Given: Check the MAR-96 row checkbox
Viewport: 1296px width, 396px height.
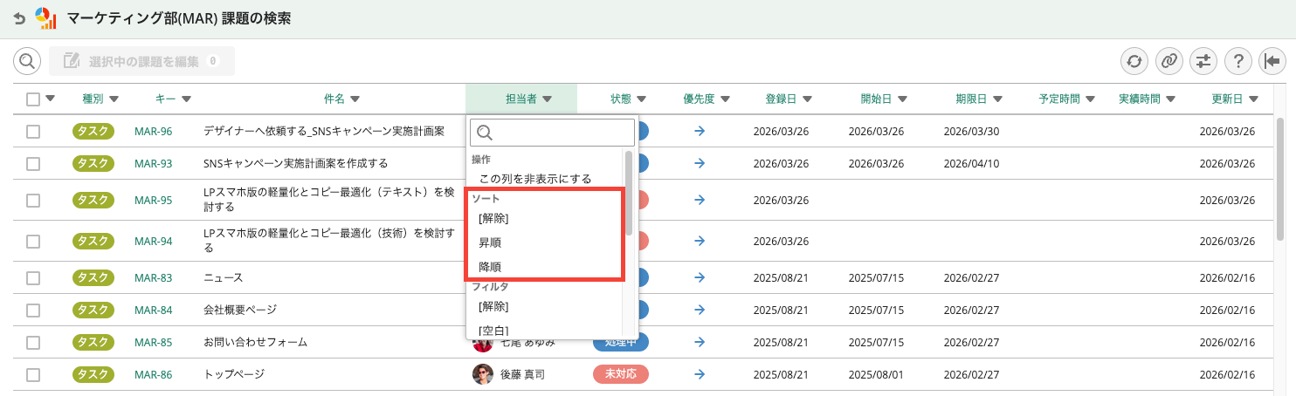Looking at the screenshot, I should (x=33, y=132).
